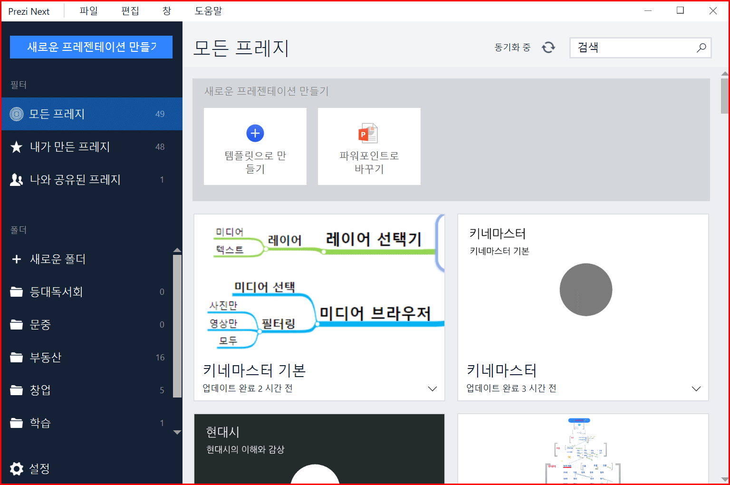Select 내가 만든 프레지 filter
The height and width of the screenshot is (485, 730).
coord(92,147)
